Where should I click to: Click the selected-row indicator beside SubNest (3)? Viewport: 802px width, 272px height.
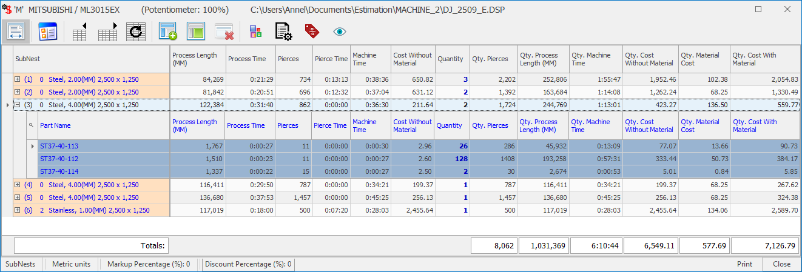point(7,105)
